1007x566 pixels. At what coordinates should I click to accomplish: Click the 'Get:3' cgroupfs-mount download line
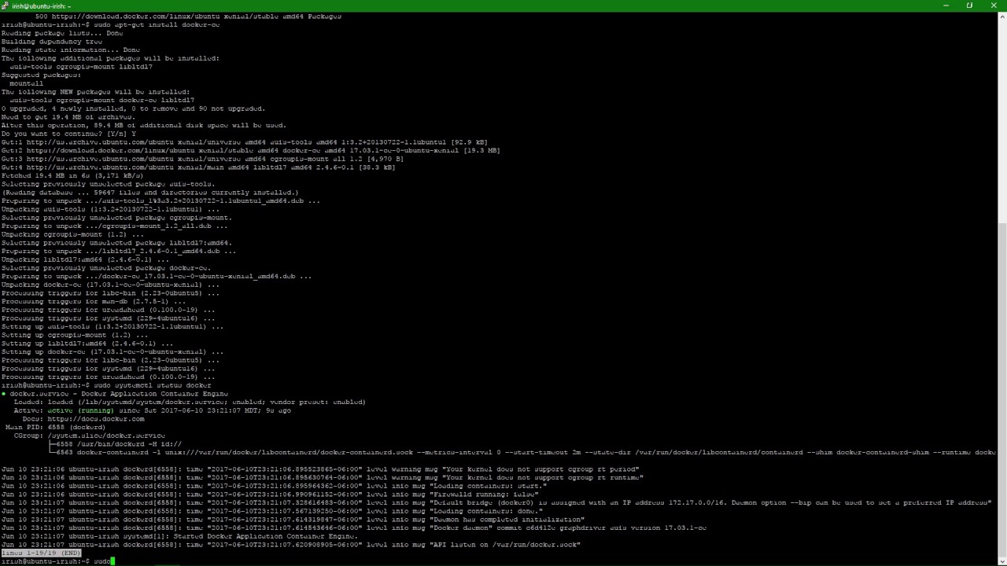click(202, 159)
